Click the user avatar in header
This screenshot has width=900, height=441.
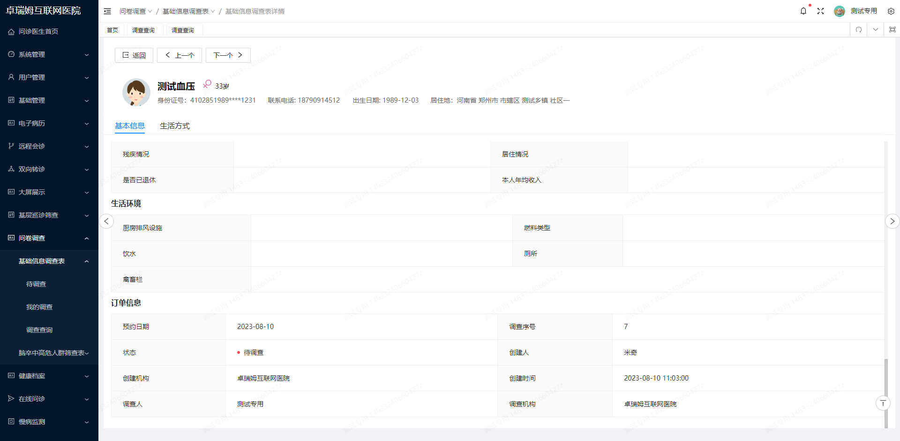click(x=840, y=11)
